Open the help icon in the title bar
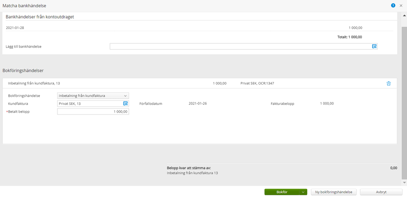The width and height of the screenshot is (407, 197). pyautogui.click(x=393, y=5)
